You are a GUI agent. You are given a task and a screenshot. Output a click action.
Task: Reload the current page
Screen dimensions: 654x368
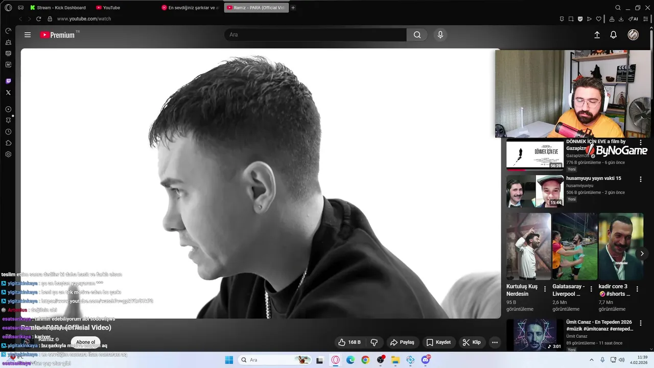pyautogui.click(x=38, y=19)
